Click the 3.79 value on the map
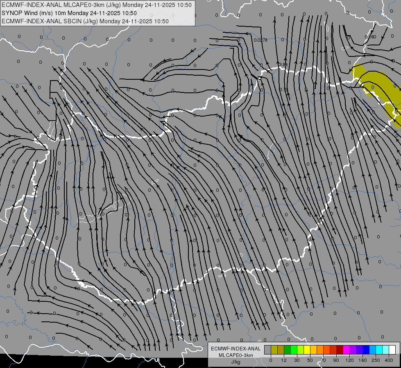 [x=283, y=90]
